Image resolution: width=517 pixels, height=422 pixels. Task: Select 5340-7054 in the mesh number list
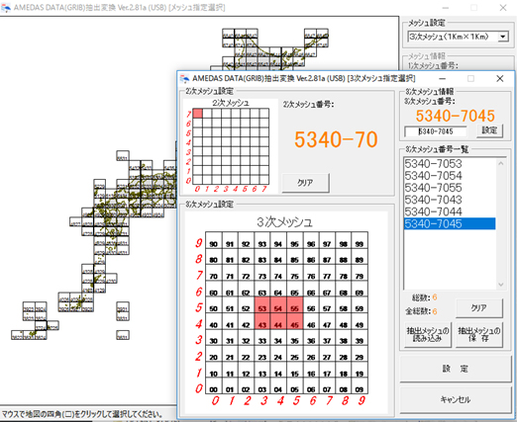[450, 176]
